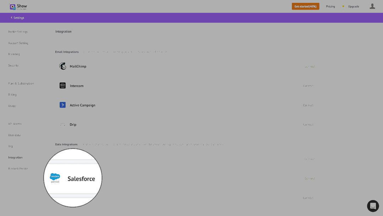Go back to Settings
383x216 pixels.
click(19, 18)
